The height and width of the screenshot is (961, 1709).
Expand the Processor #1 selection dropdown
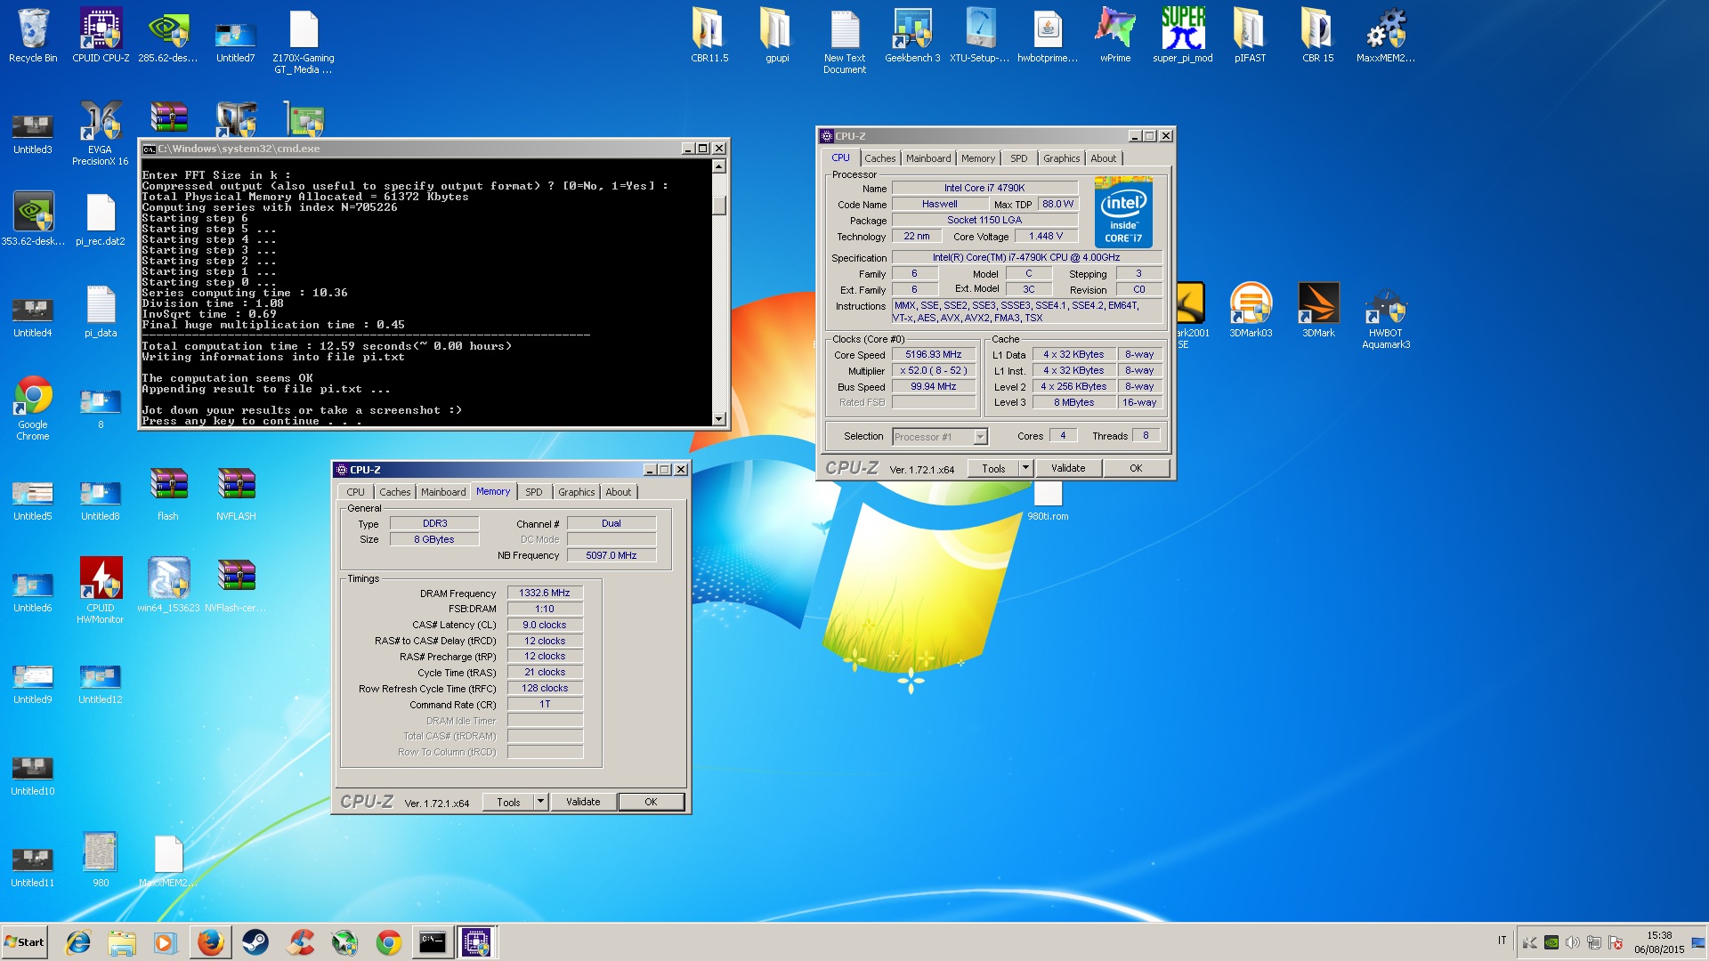980,437
